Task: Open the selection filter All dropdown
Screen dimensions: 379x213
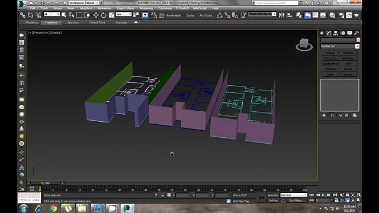Action: pyautogui.click(x=52, y=14)
